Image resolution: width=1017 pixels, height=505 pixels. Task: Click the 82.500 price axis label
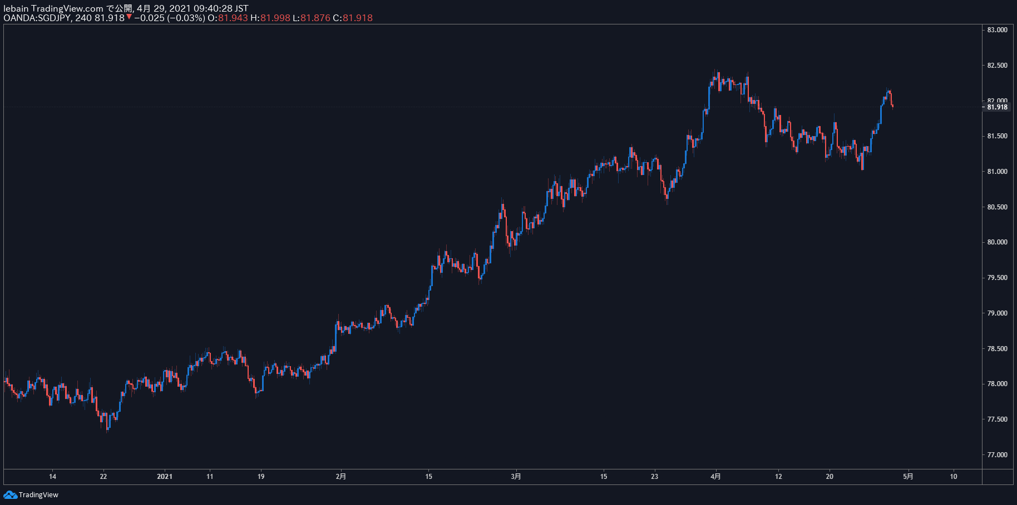(997, 66)
